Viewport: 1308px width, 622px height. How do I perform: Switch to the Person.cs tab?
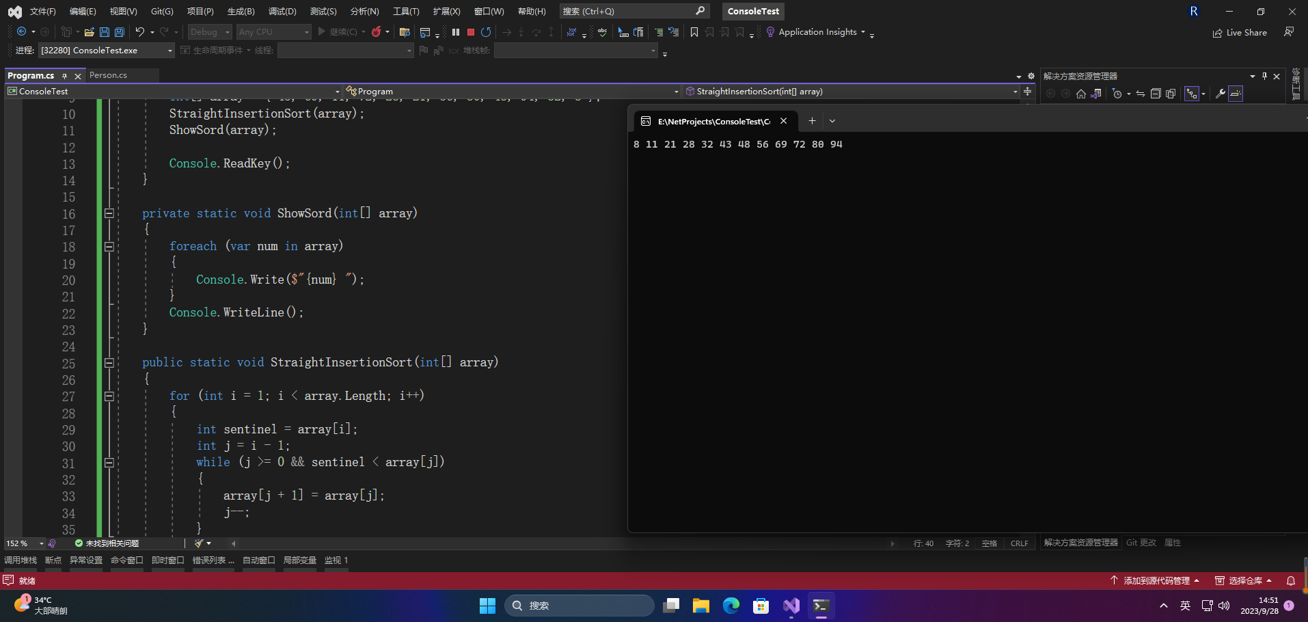pyautogui.click(x=108, y=75)
